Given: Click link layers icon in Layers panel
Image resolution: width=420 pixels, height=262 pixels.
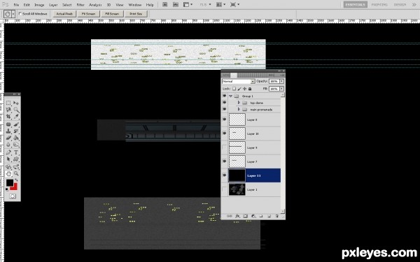Looking at the screenshot, I should (230, 216).
